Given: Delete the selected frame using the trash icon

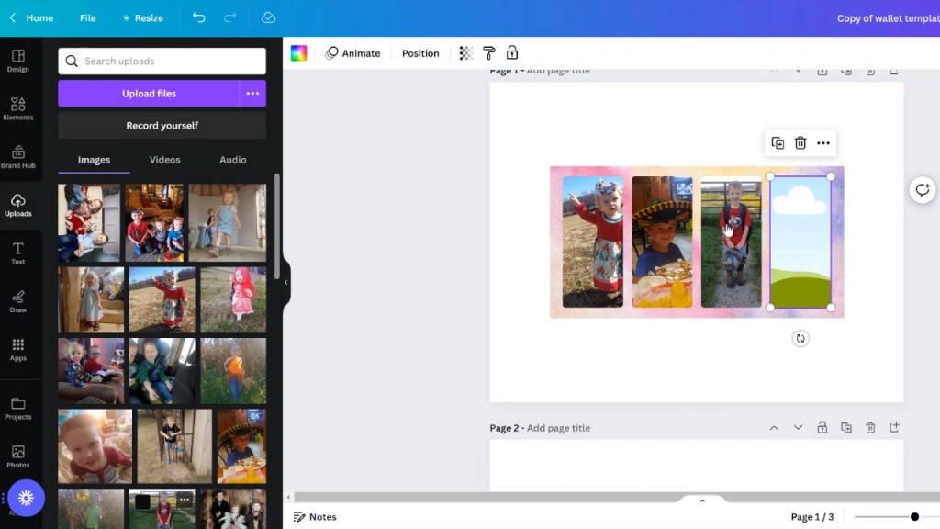Looking at the screenshot, I should click(x=800, y=143).
